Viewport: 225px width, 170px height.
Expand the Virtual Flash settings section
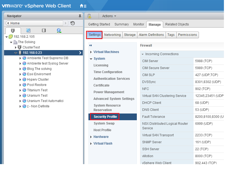91,143
